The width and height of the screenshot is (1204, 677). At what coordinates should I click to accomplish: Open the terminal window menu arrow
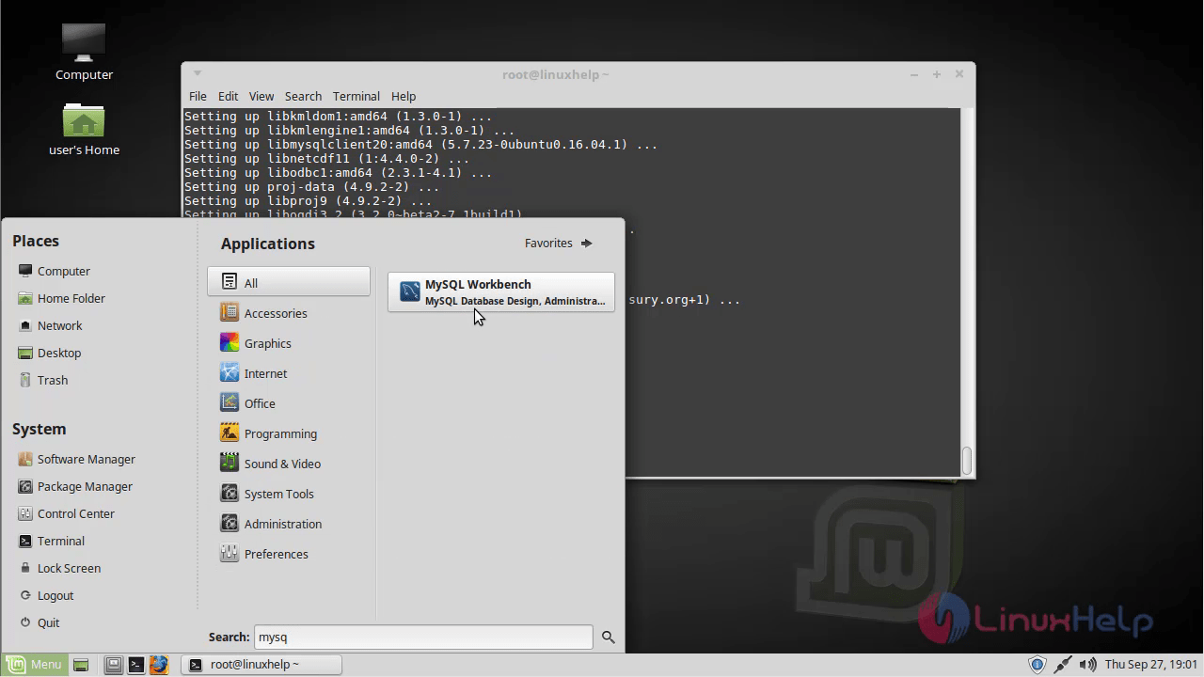click(x=198, y=73)
